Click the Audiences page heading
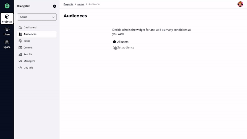The width and height of the screenshot is (247, 139). click(x=75, y=16)
